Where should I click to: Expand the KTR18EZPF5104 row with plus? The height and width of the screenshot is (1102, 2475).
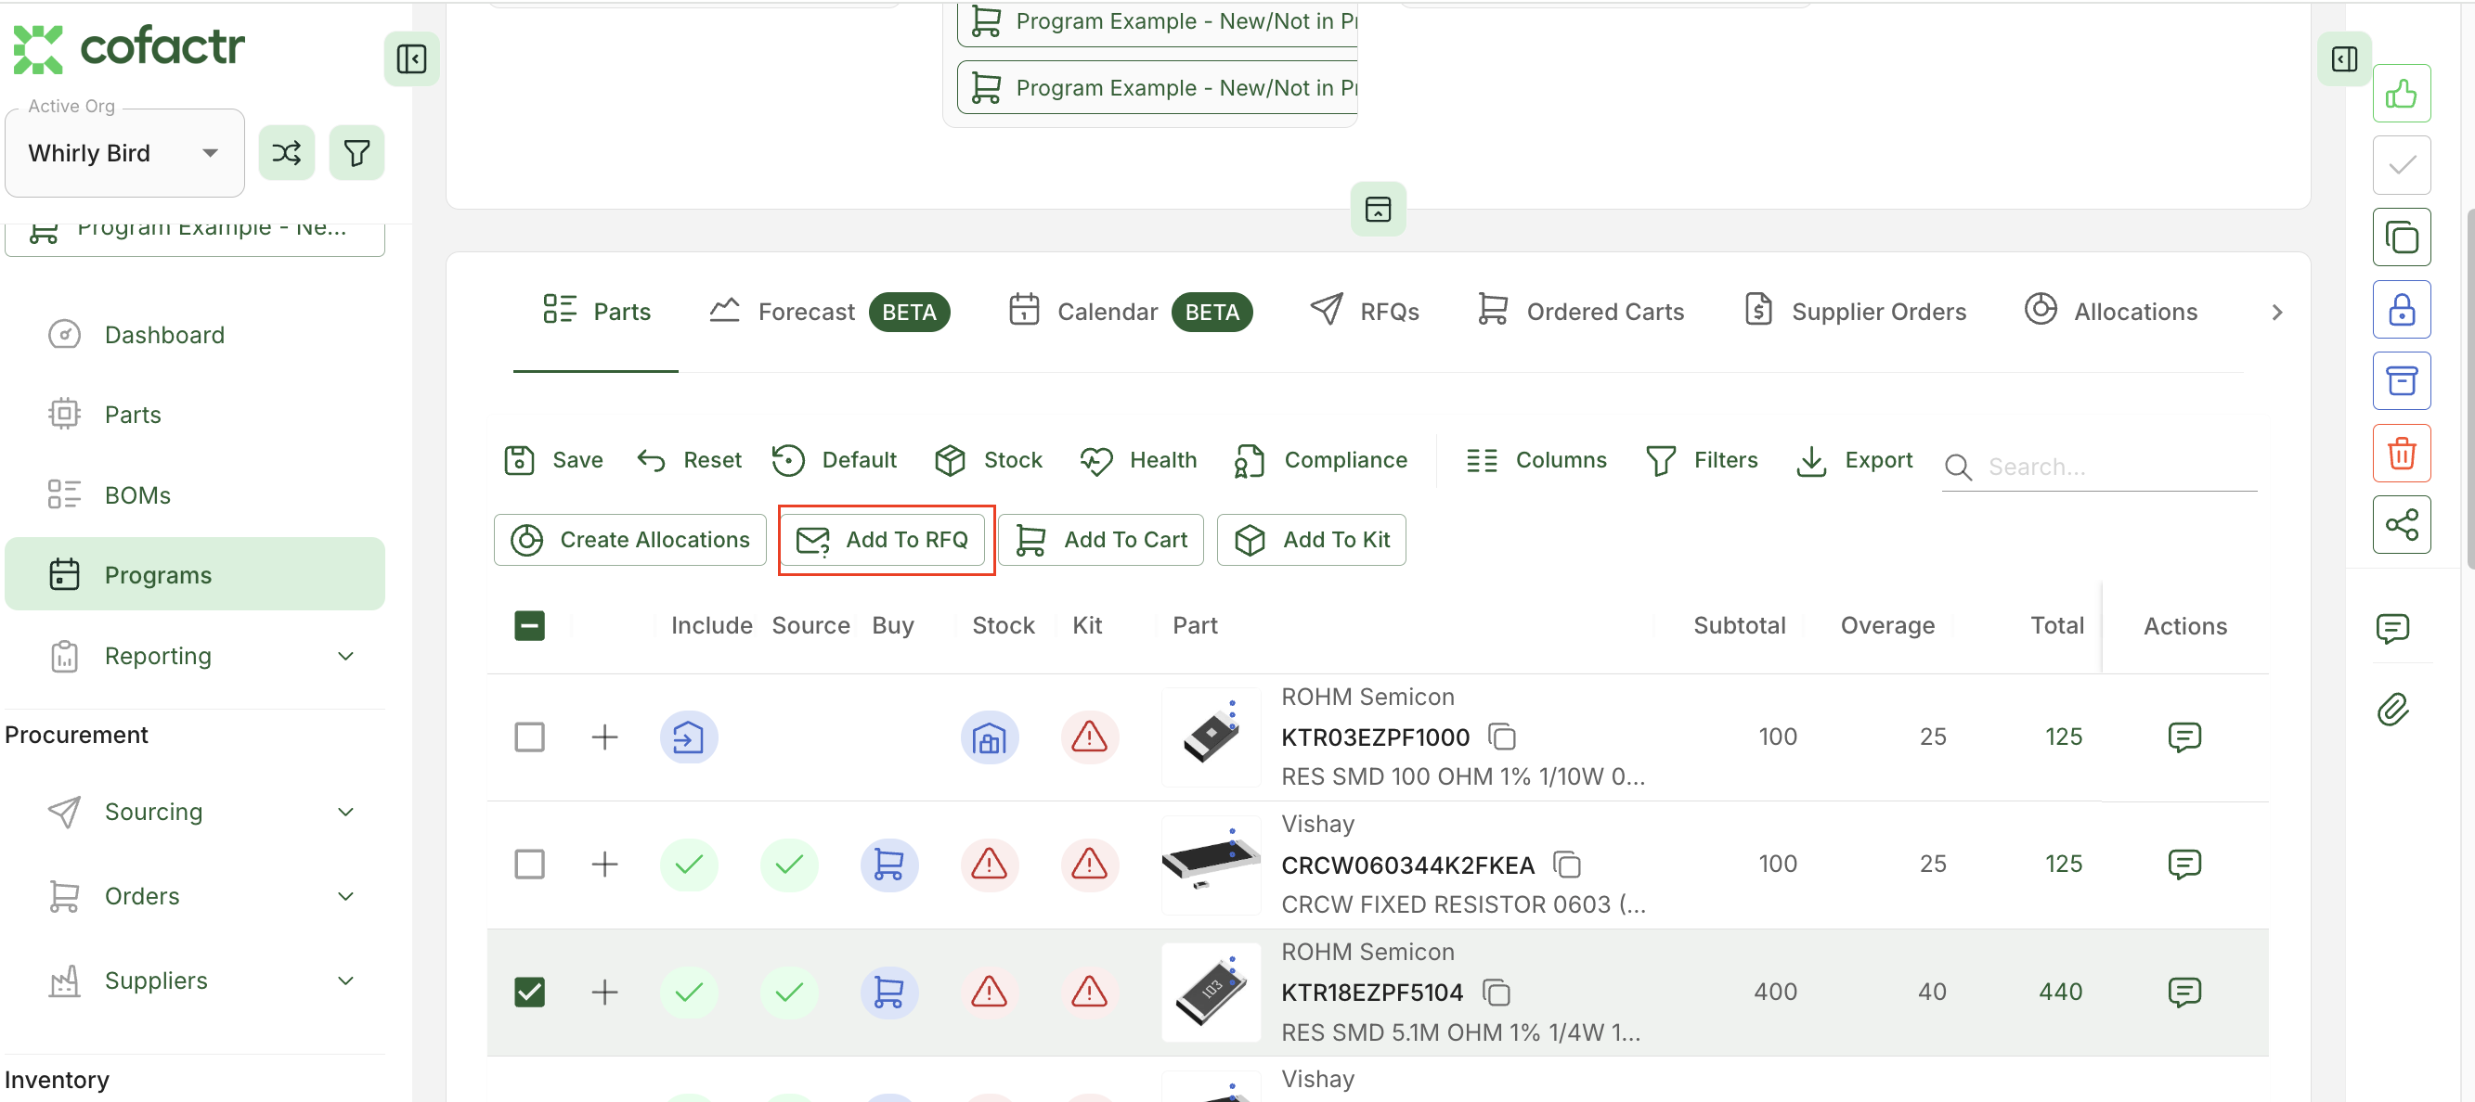click(604, 993)
